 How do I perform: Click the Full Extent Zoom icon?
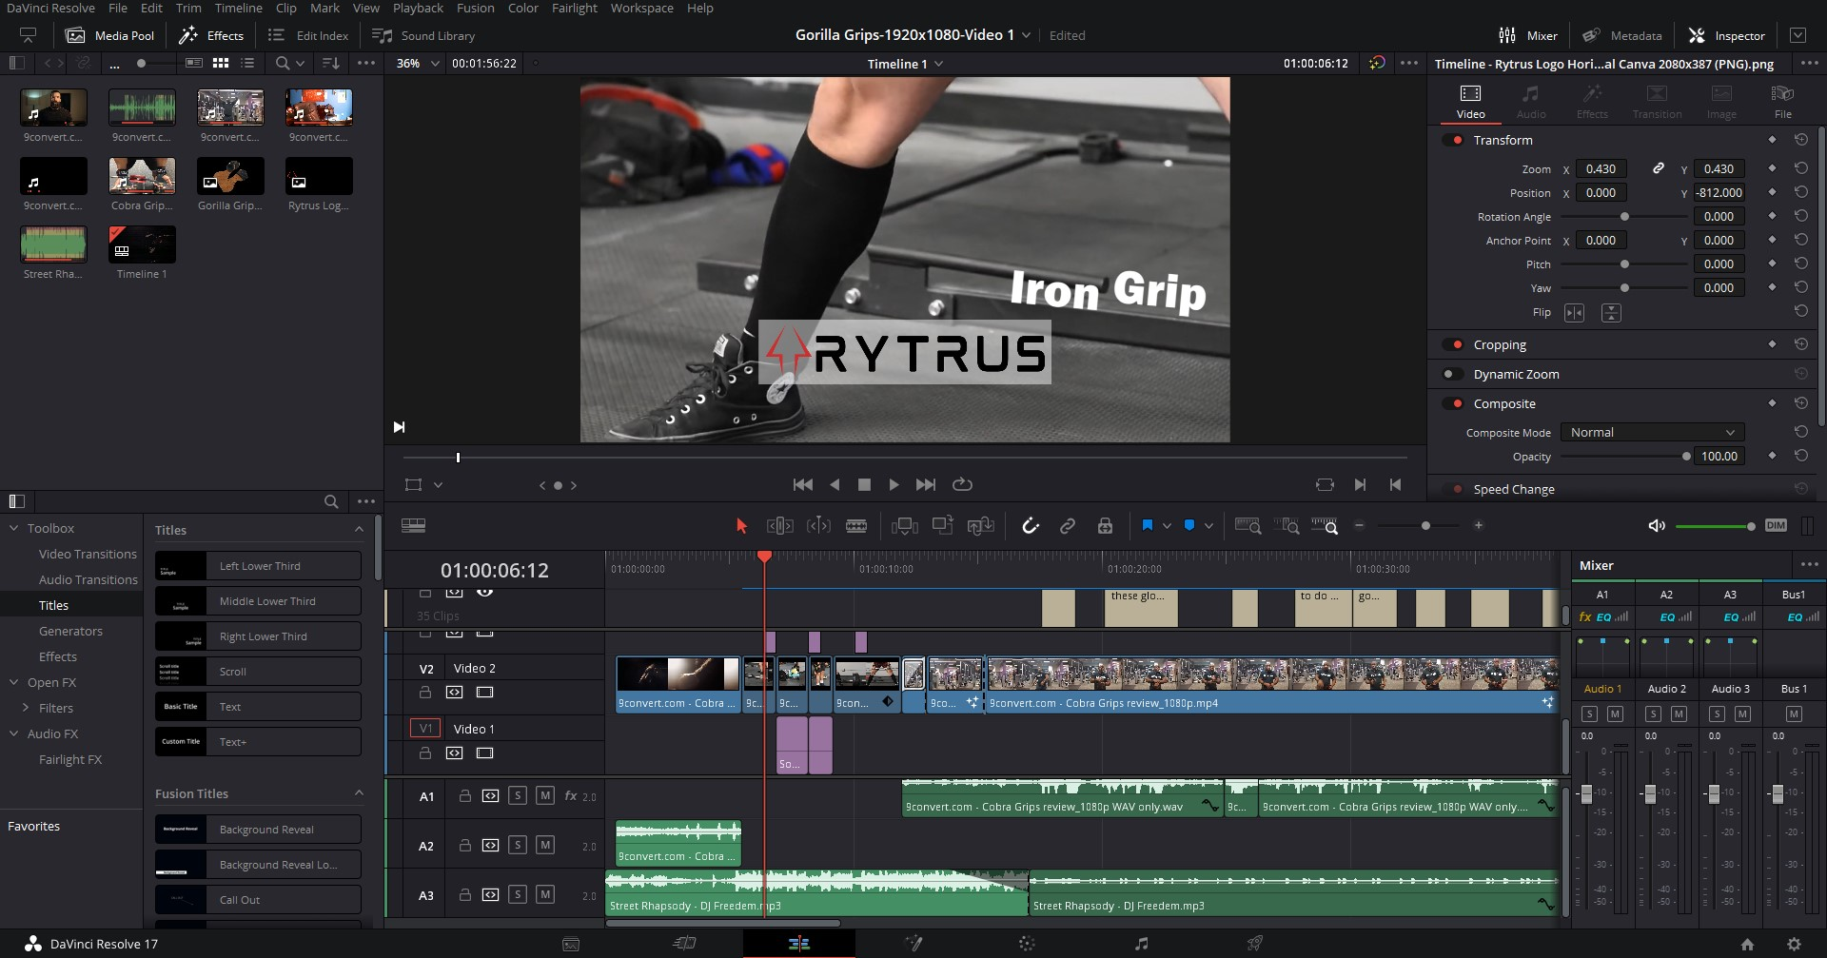1247,525
